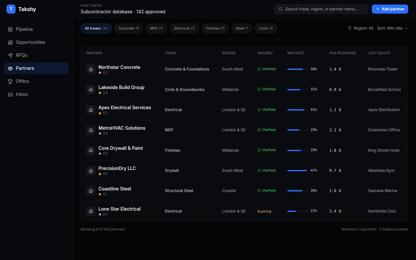This screenshot has width=416, height=260.
Task: Click the PrecisionDry LLC building icon
Action: pyautogui.click(x=91, y=171)
